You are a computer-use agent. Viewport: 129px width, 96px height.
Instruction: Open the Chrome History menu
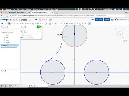point(28,9)
